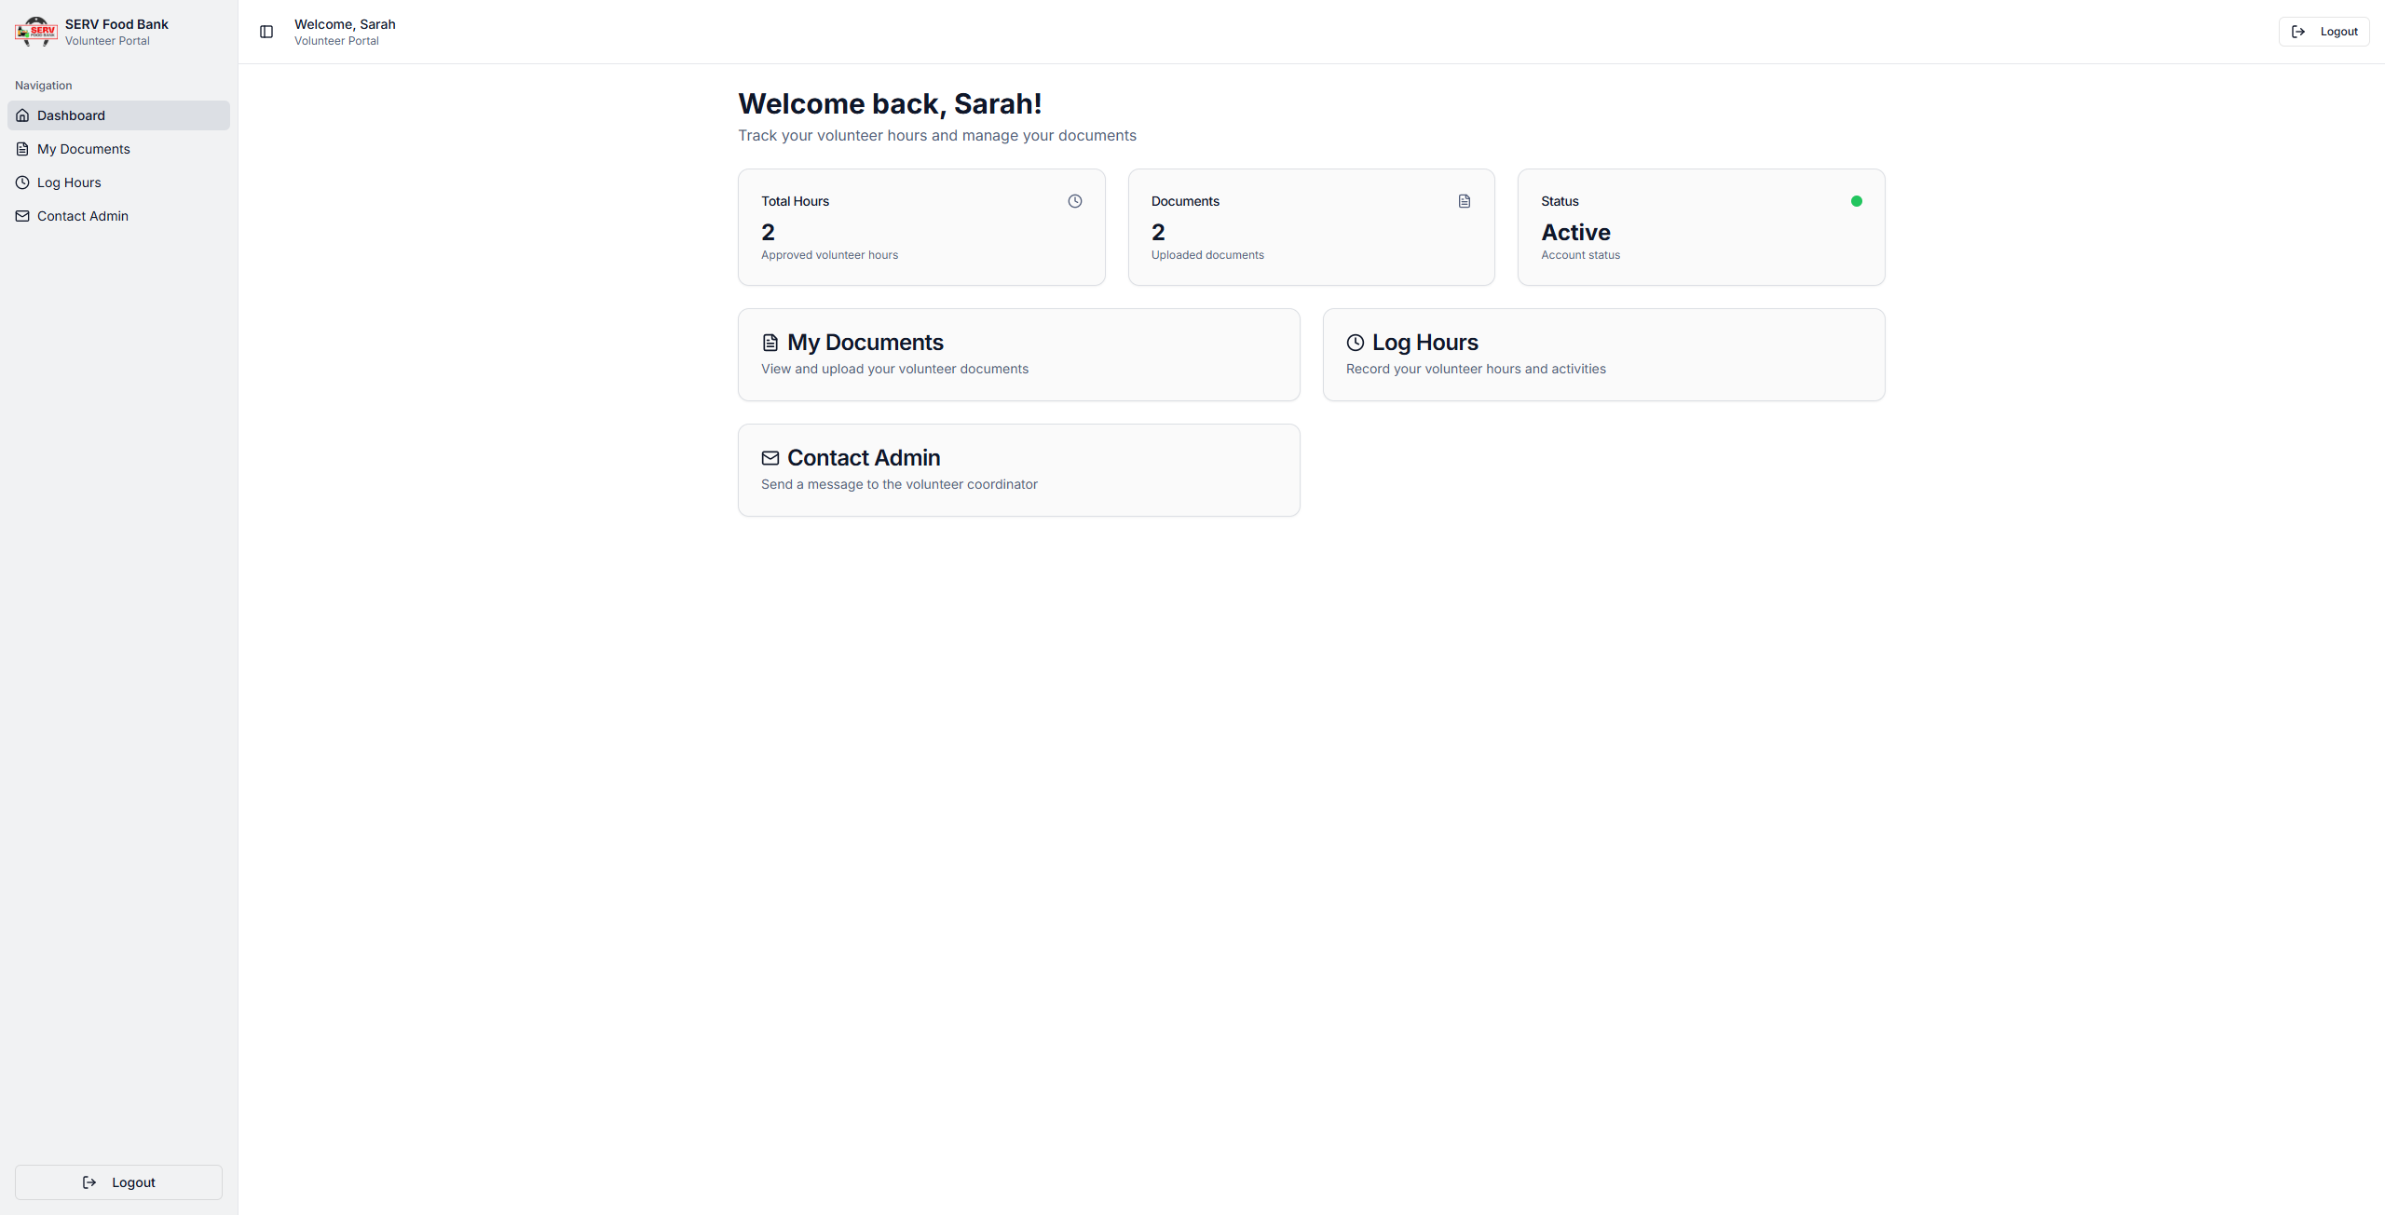Viewport: 2385px width, 1215px height.
Task: Click the clock icon in Total Hours card
Action: coord(1074,201)
